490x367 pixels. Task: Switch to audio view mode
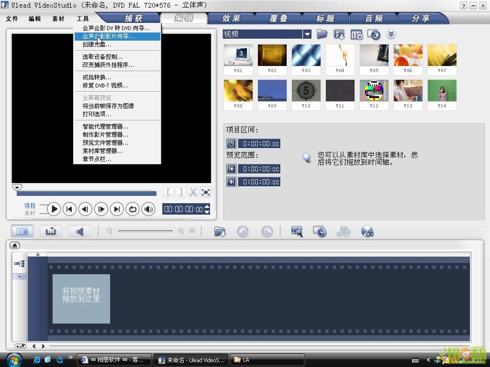(x=80, y=231)
